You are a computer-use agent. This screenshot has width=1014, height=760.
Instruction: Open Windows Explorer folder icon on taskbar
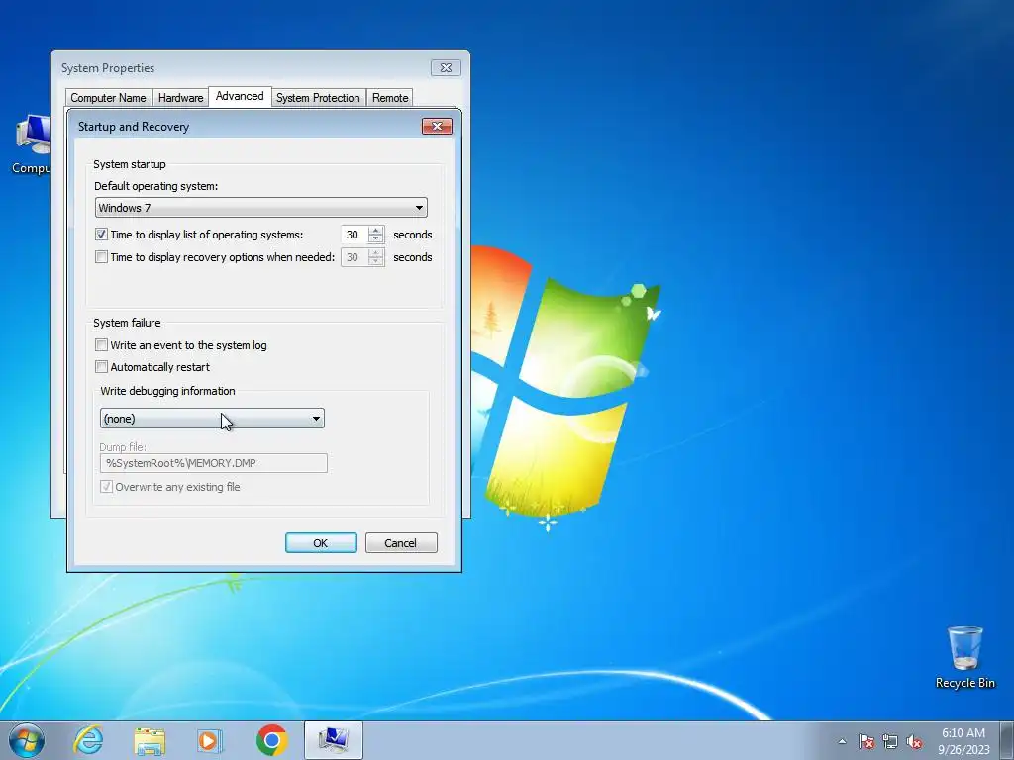(x=150, y=741)
